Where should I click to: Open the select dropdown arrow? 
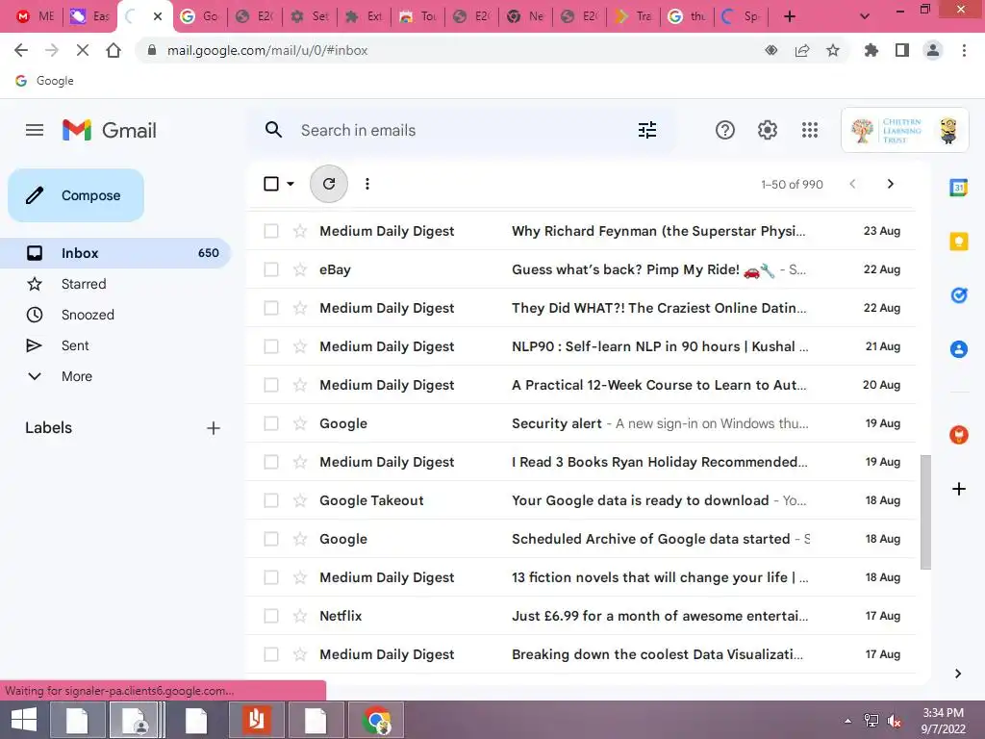(290, 184)
